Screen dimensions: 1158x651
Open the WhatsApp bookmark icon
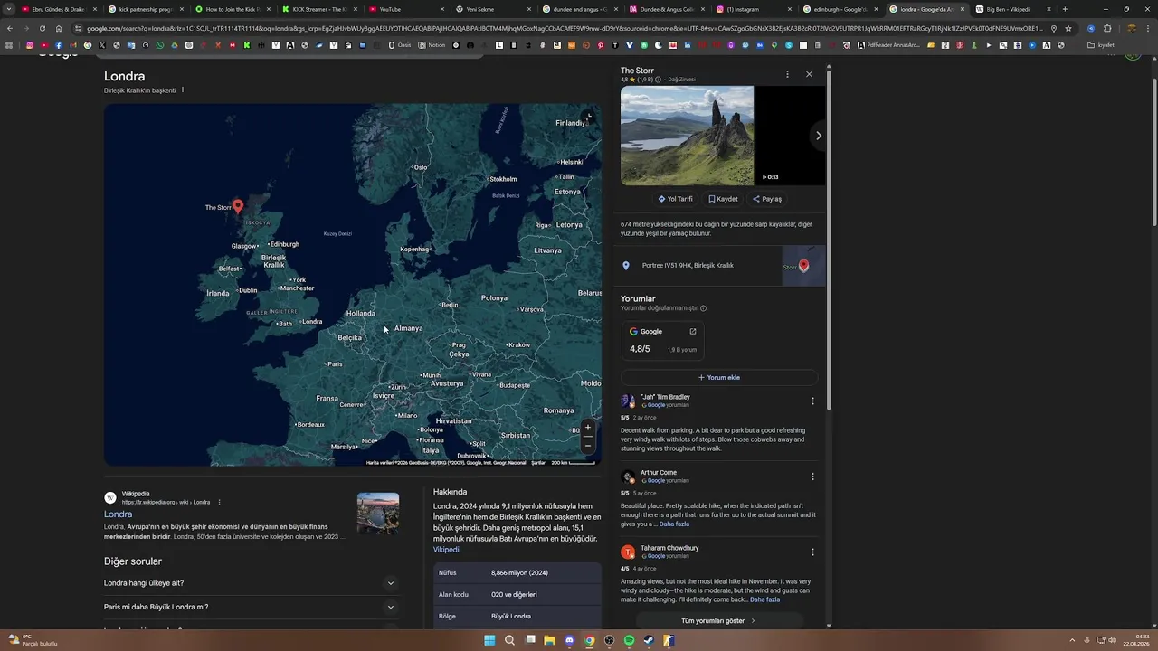(x=160, y=45)
